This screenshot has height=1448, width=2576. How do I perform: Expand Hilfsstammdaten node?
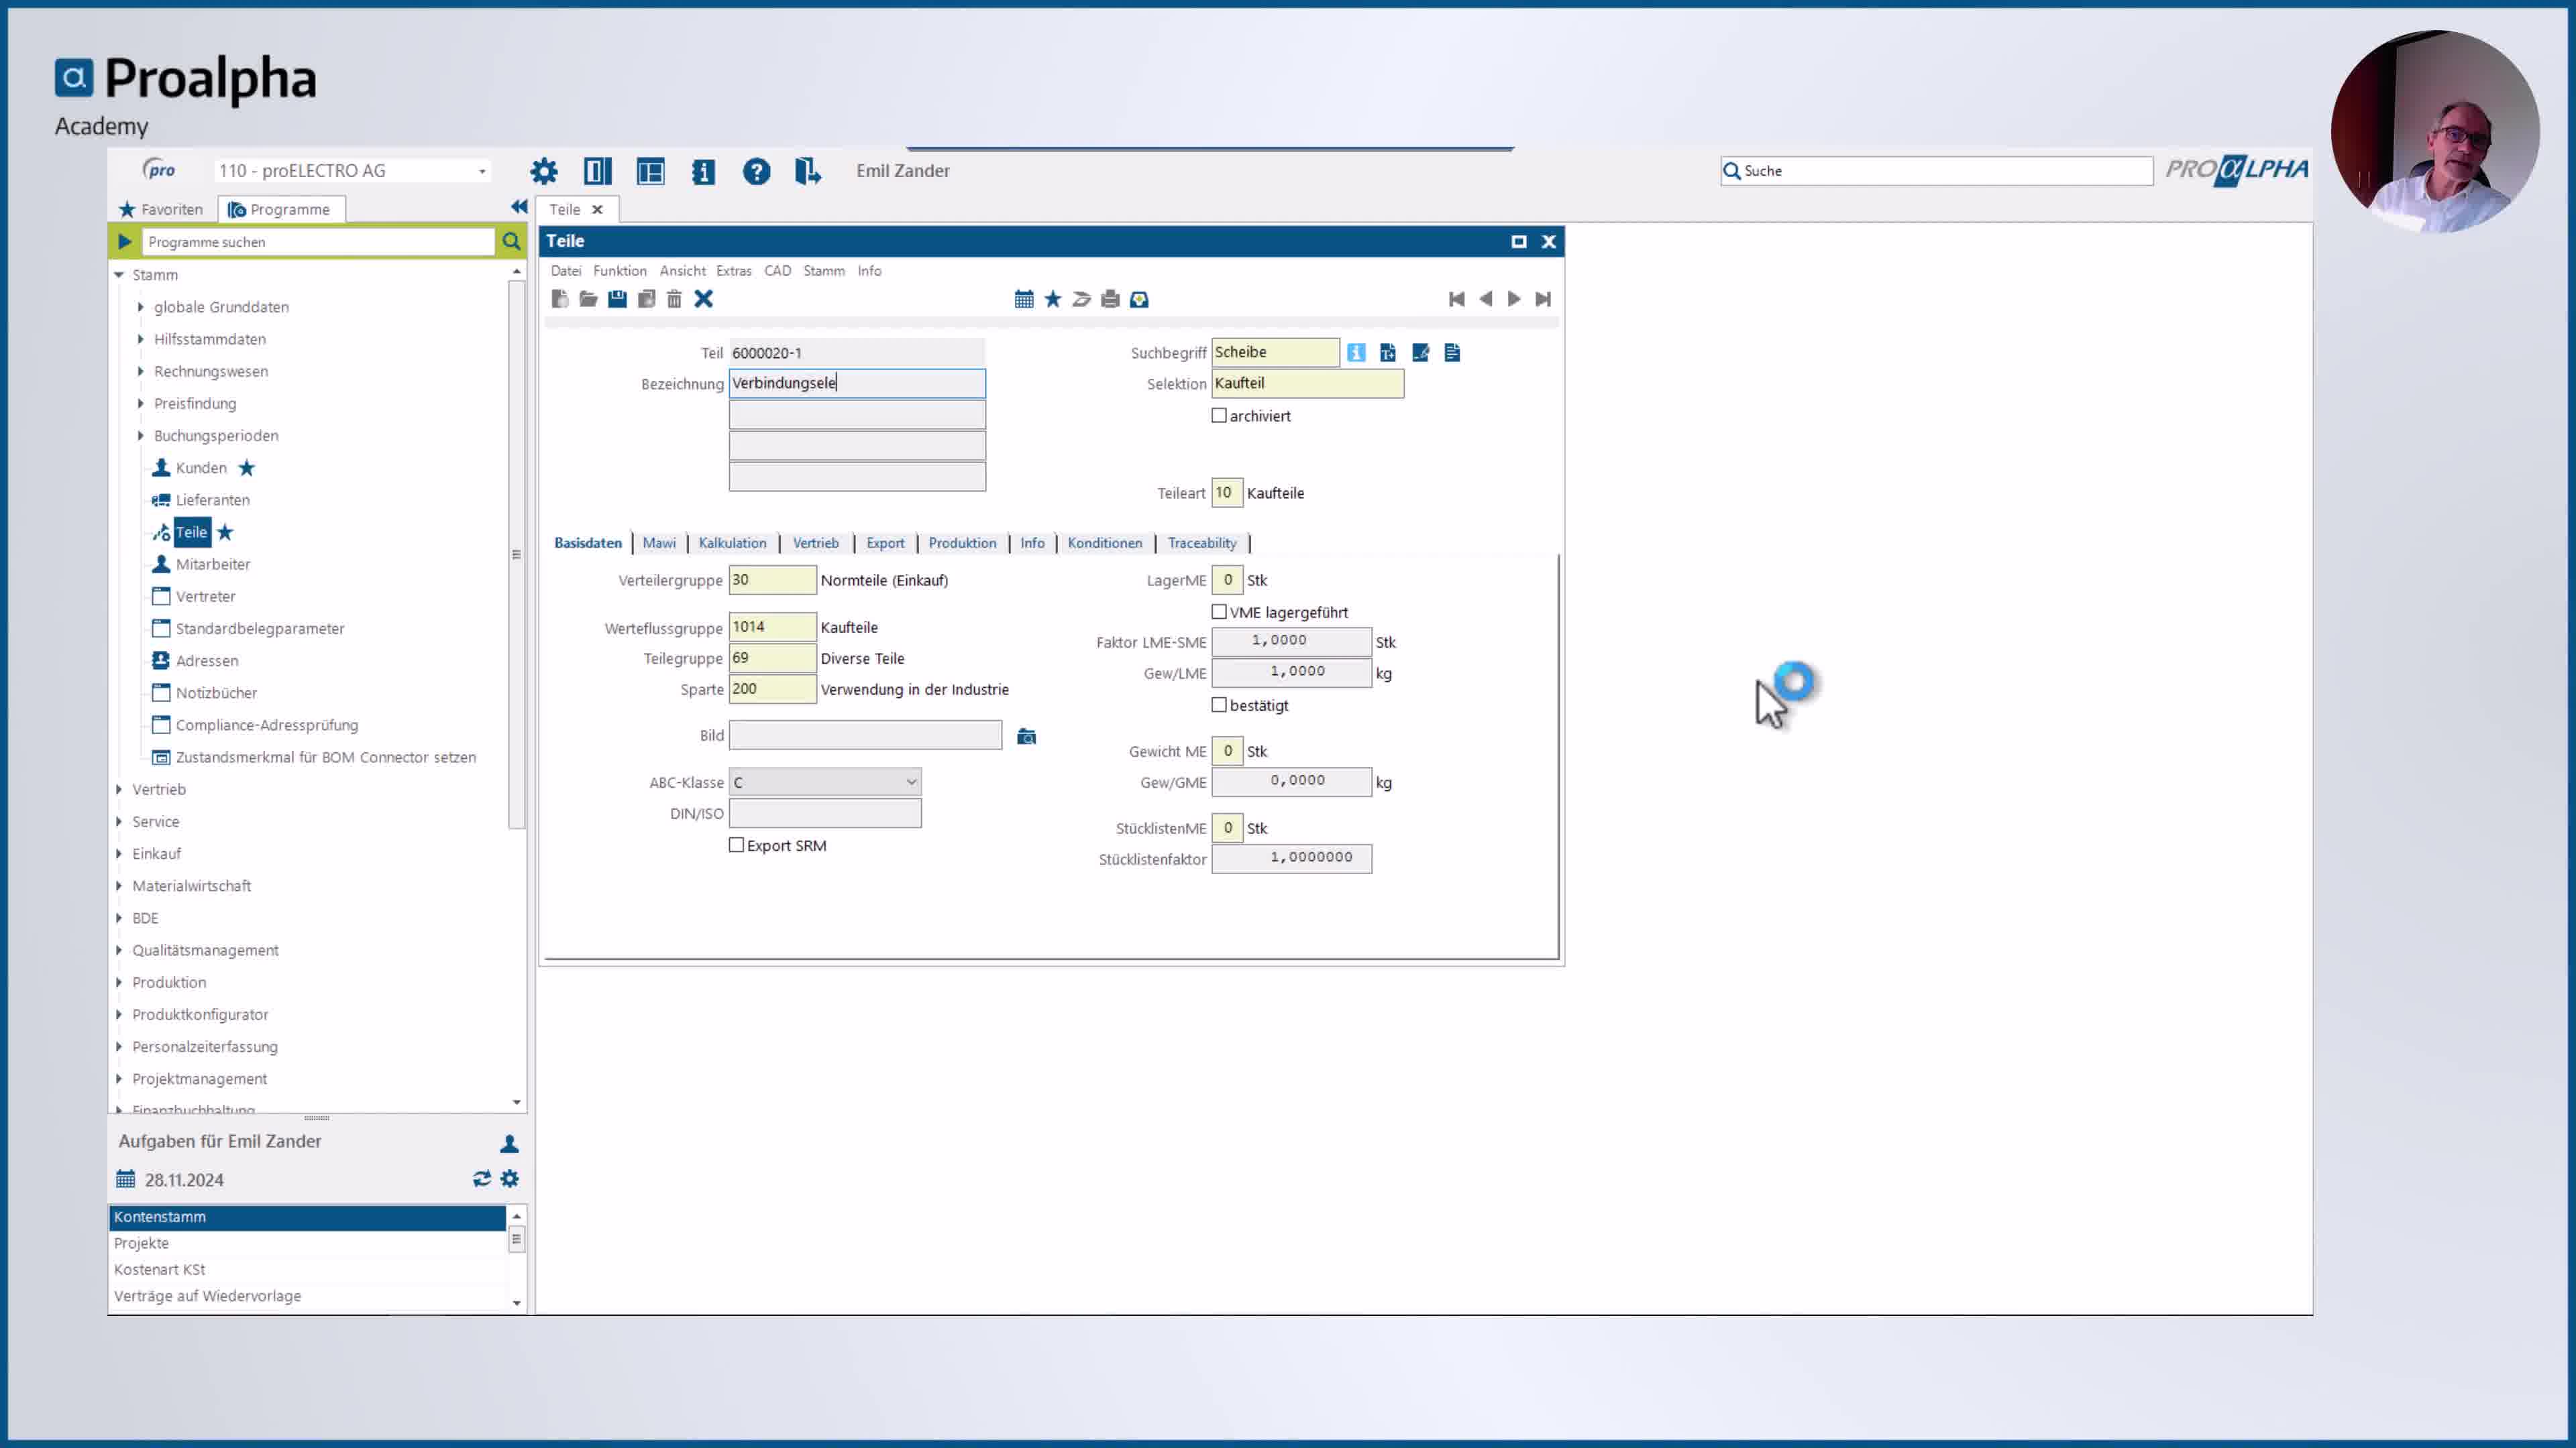pos(141,339)
